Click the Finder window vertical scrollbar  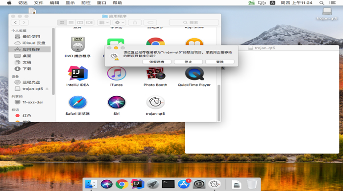(219, 103)
